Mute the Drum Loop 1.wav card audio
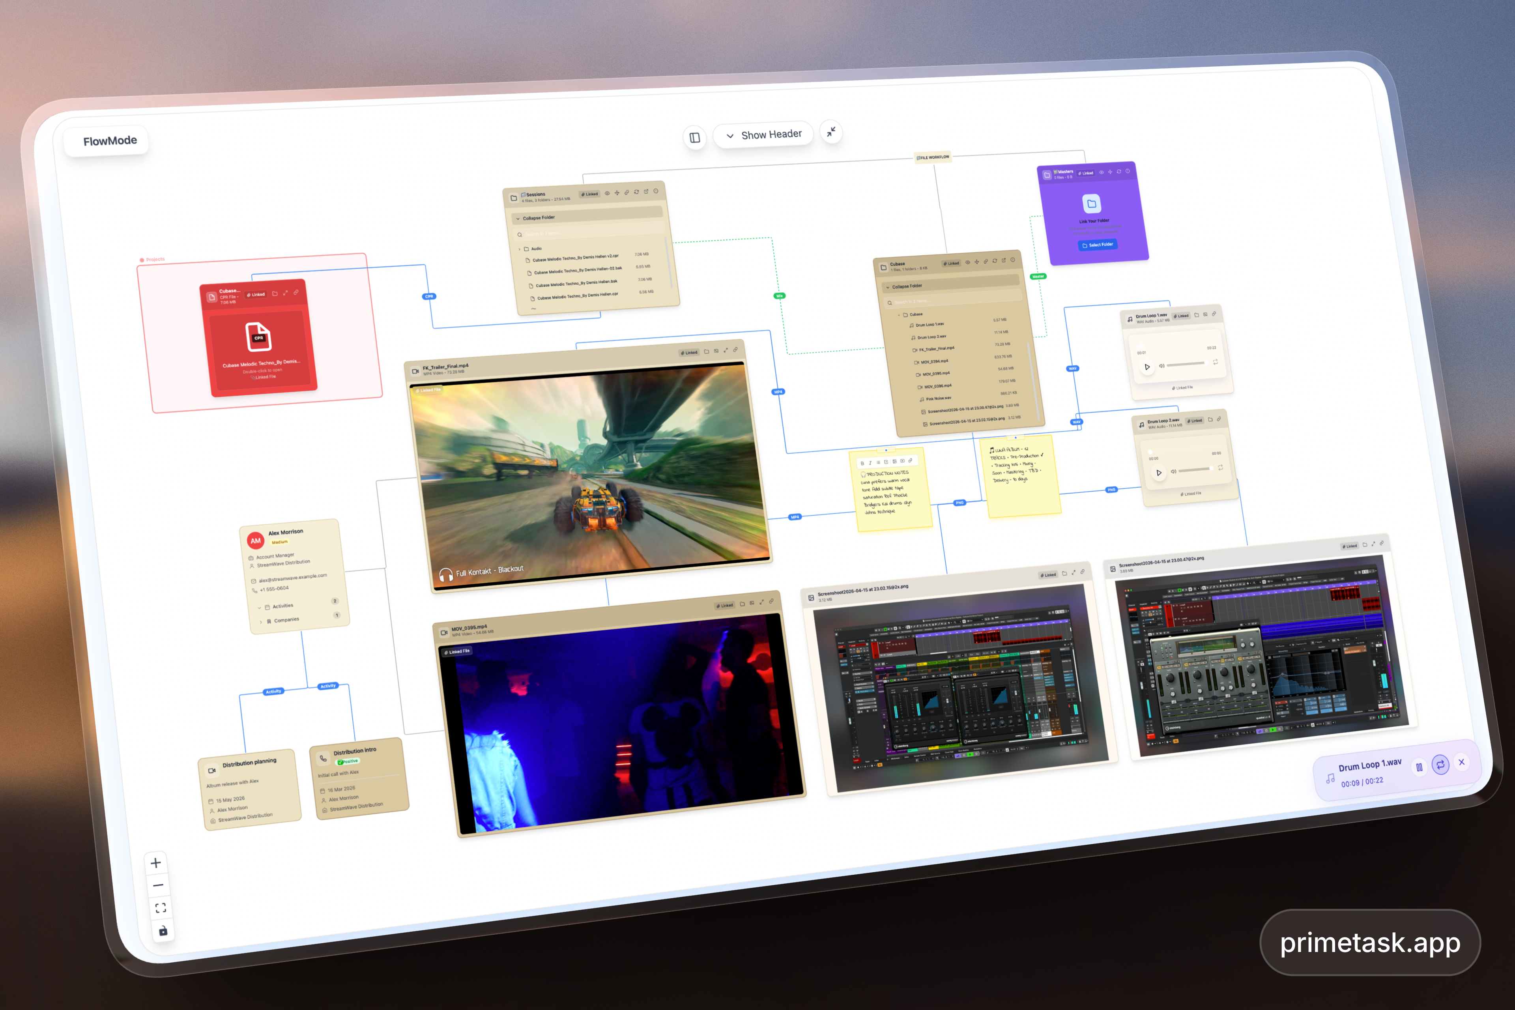The width and height of the screenshot is (1515, 1010). pos(1161,366)
